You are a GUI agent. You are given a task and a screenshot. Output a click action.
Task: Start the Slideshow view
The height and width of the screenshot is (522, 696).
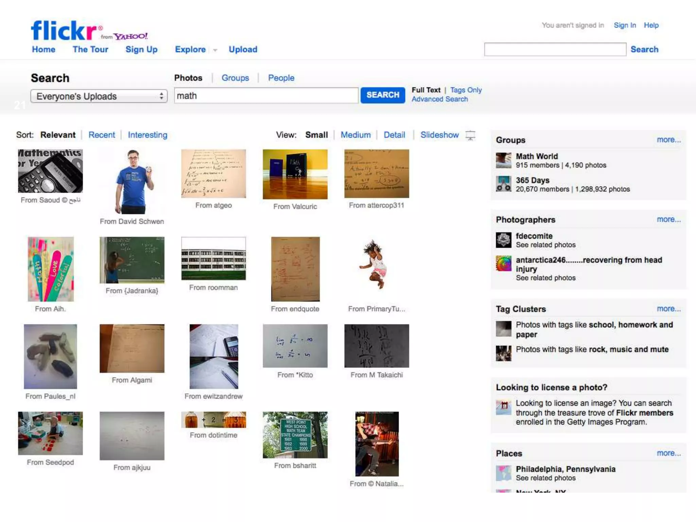[439, 135]
